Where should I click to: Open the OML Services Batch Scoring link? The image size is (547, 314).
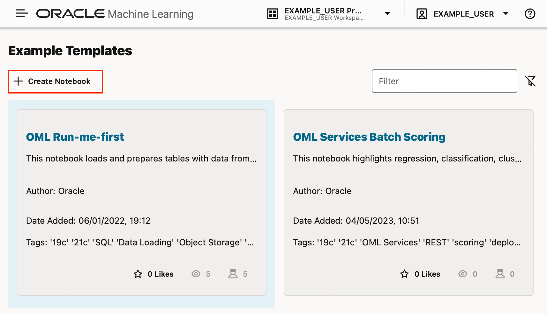[x=369, y=137]
